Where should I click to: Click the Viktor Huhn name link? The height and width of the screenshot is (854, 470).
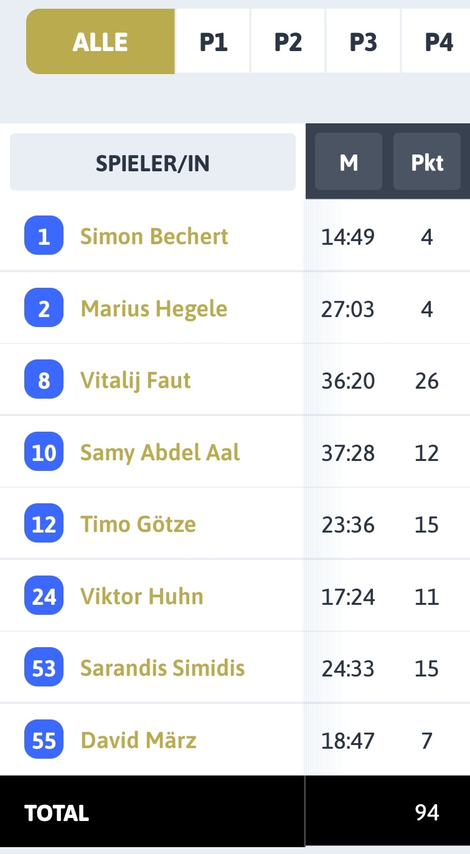(142, 597)
